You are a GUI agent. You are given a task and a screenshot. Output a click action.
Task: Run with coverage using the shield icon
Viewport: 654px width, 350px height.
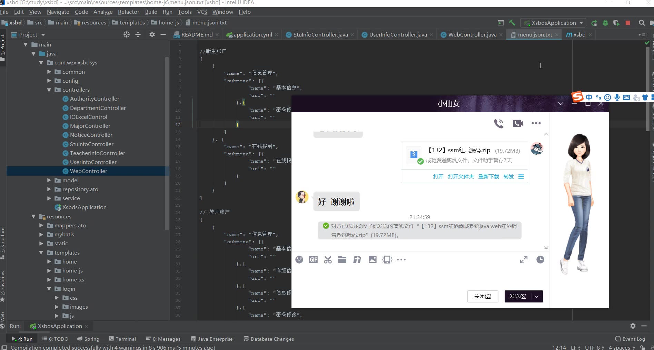tap(616, 23)
